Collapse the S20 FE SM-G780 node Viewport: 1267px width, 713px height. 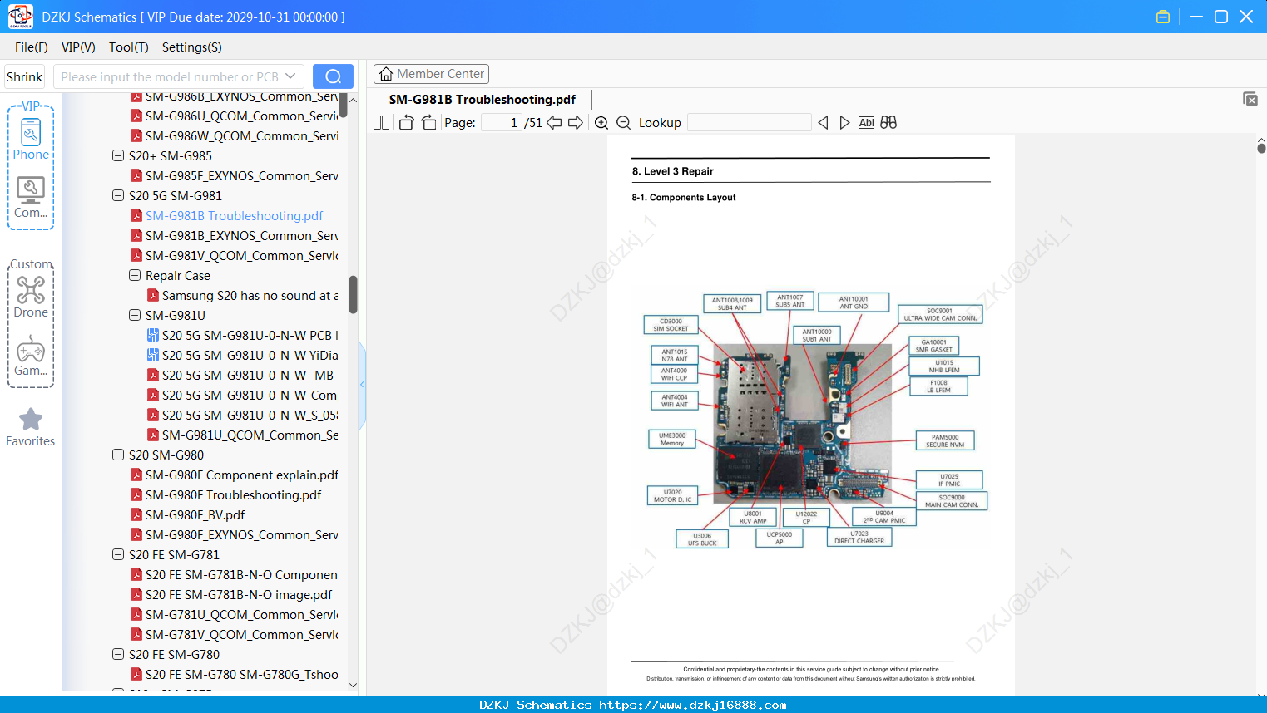(x=118, y=654)
